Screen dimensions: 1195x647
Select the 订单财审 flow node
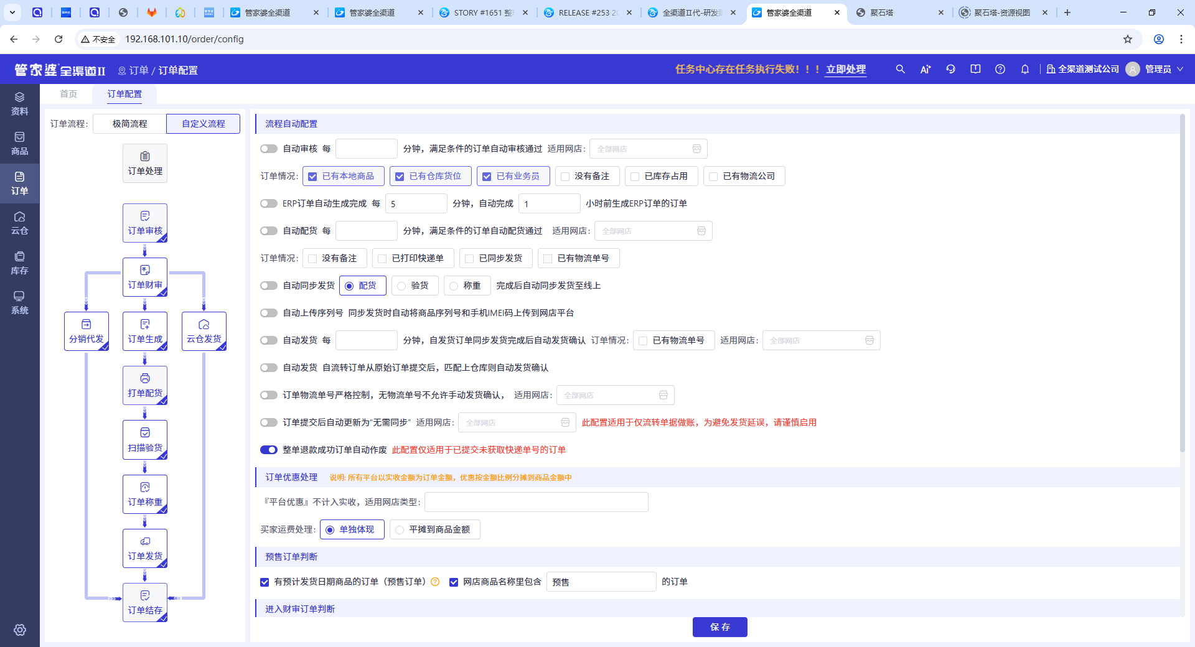[x=145, y=277]
